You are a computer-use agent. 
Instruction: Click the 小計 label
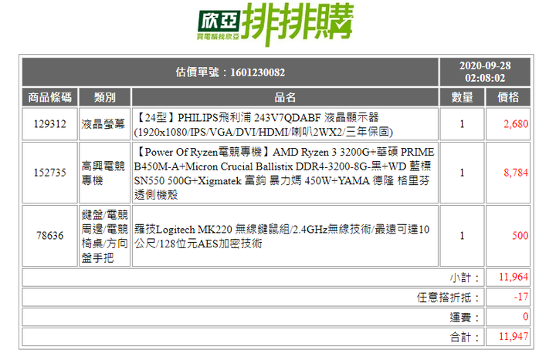tap(465, 277)
